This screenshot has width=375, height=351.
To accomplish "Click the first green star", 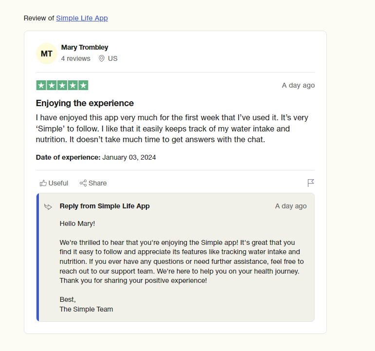I will (41, 85).
